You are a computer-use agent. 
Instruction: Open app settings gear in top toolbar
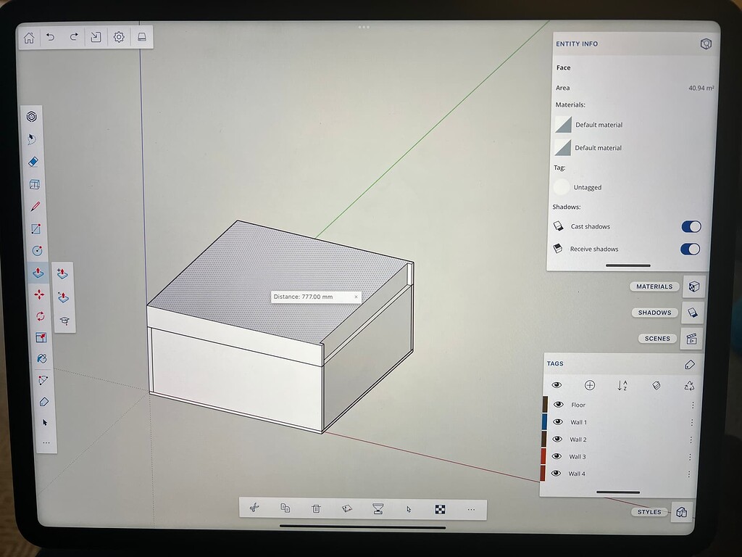[117, 37]
